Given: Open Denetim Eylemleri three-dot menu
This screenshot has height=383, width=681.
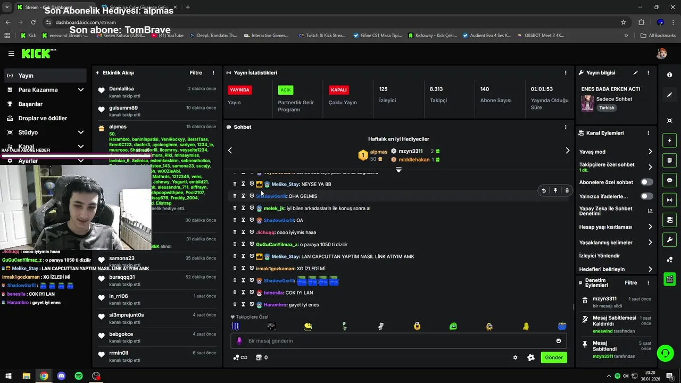Looking at the screenshot, I should pos(648,283).
